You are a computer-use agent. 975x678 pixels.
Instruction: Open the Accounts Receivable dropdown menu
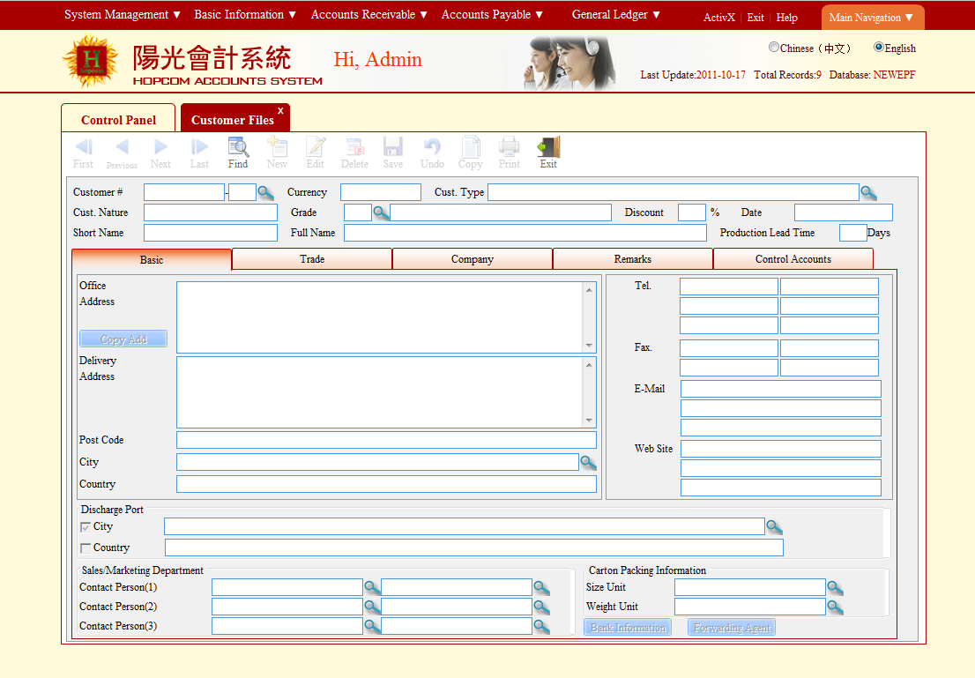(368, 15)
